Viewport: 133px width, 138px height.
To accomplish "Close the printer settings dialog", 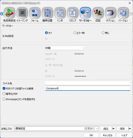I will (130, 3).
